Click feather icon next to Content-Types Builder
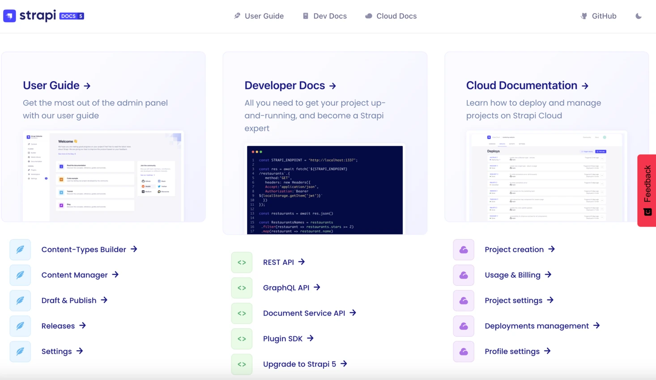 point(20,250)
